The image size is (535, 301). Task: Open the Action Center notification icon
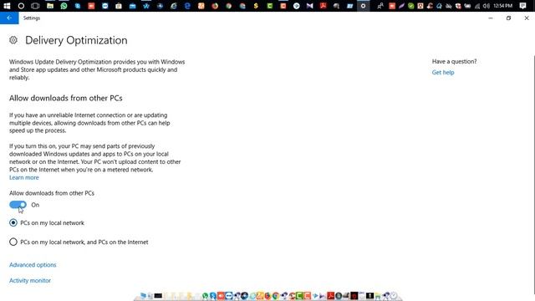[522, 6]
